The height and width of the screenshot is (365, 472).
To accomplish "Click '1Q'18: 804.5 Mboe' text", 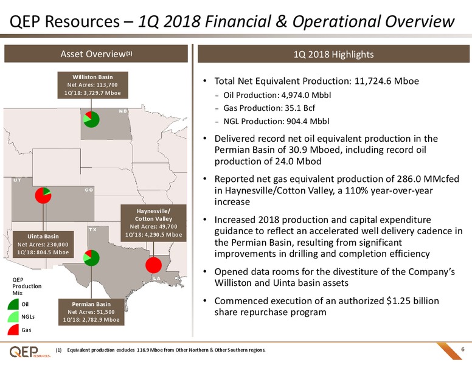I will pyautogui.click(x=43, y=252).
